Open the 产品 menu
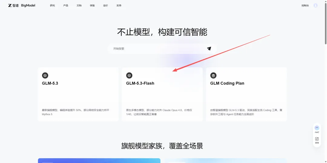This screenshot has width=327, height=163. click(x=66, y=6)
